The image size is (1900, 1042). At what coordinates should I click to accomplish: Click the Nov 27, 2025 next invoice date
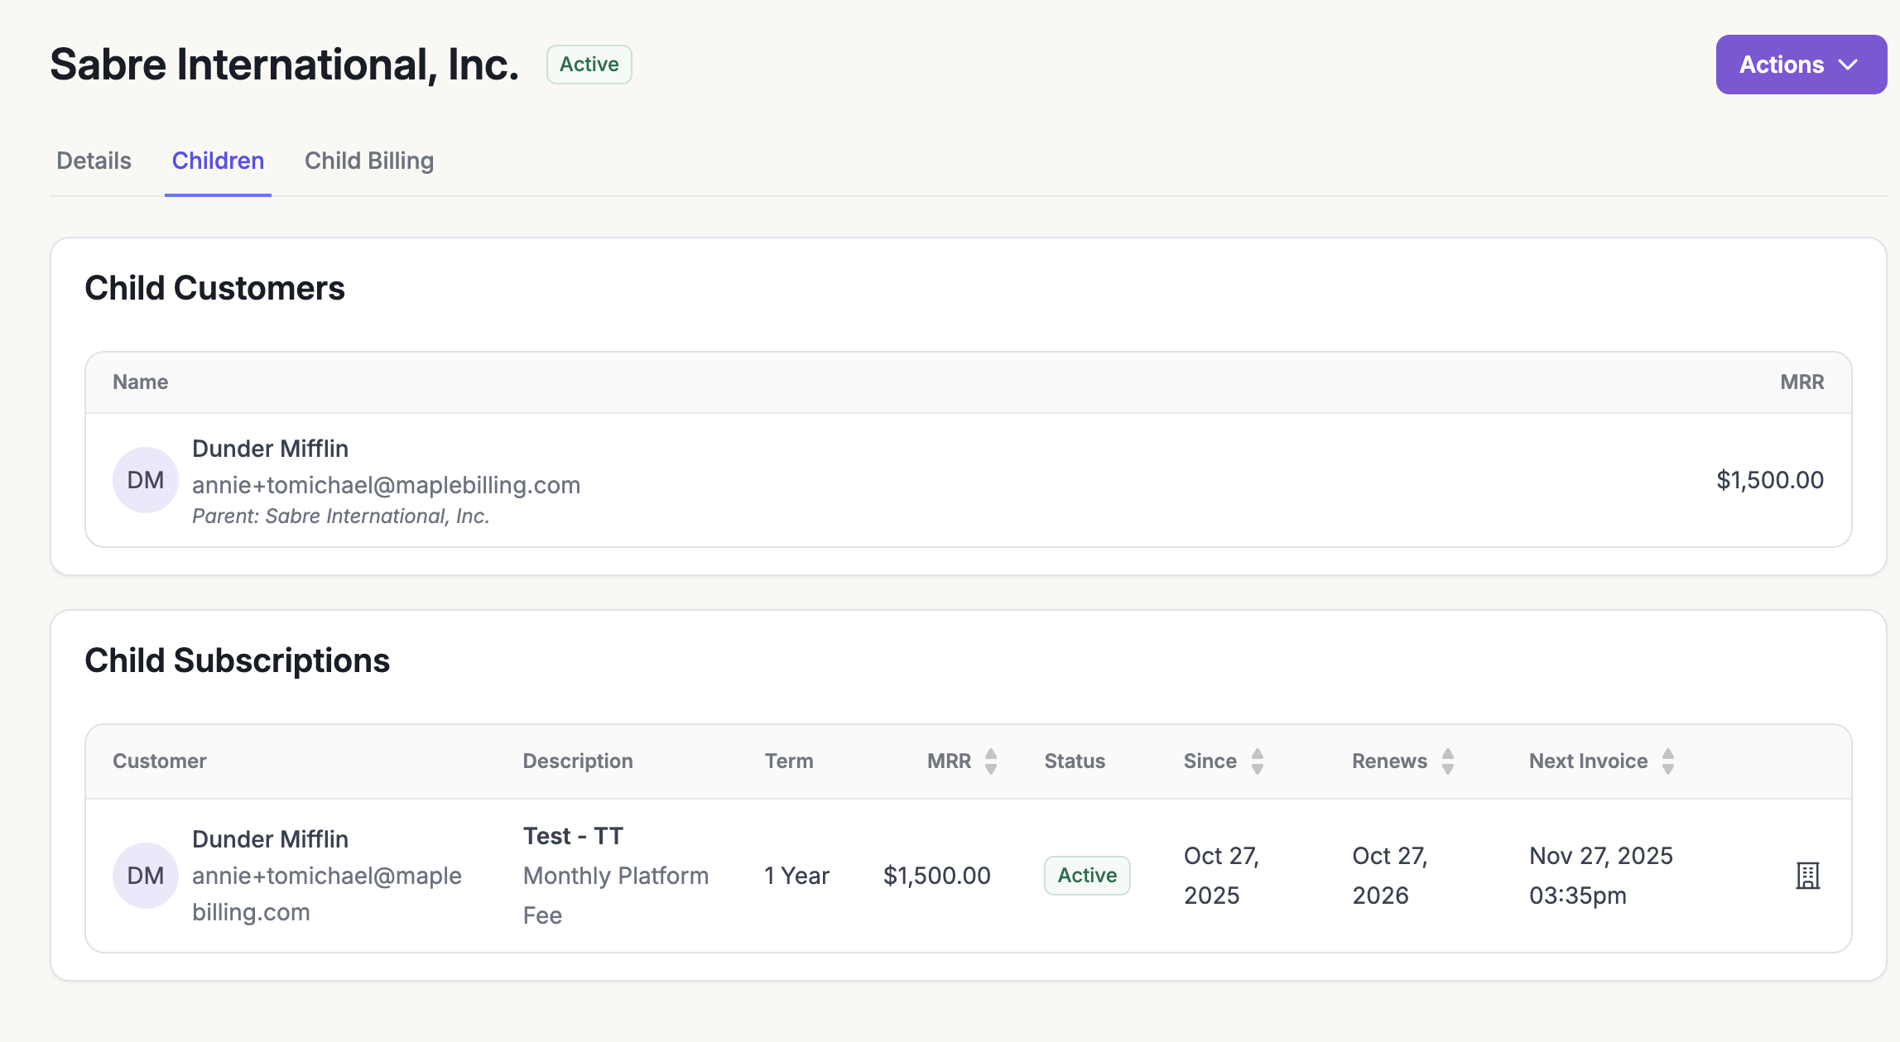coord(1600,856)
